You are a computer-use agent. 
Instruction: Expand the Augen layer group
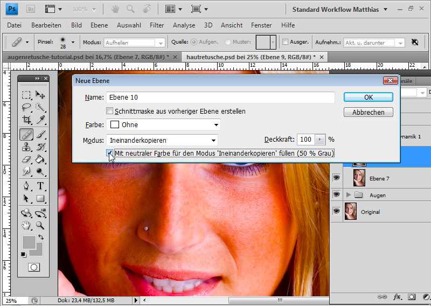tap(348, 194)
